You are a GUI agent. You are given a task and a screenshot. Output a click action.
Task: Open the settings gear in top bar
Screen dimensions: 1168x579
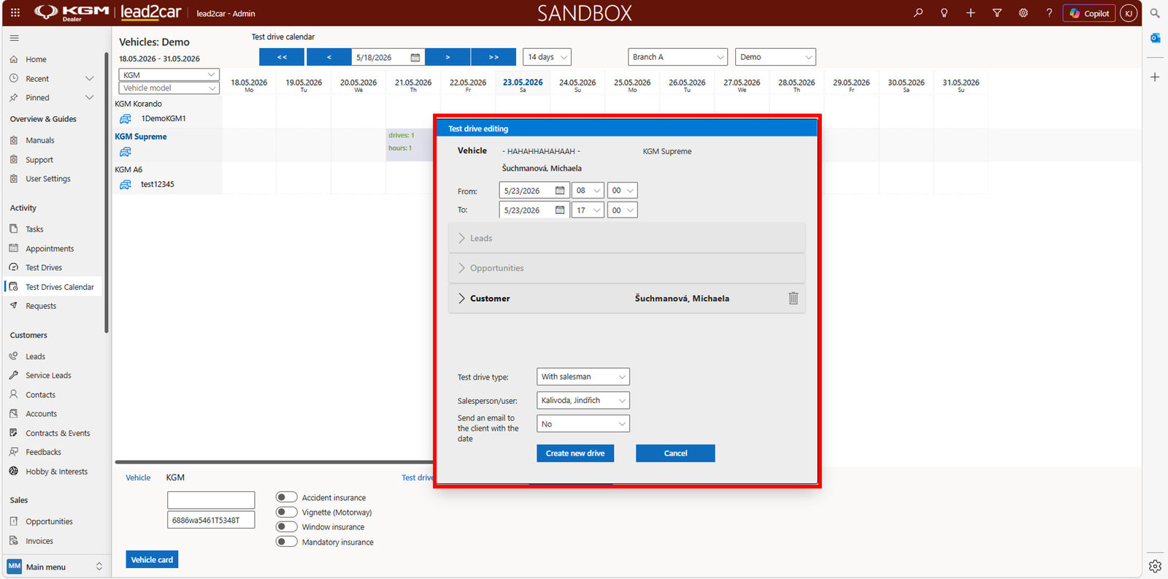[x=1023, y=12]
